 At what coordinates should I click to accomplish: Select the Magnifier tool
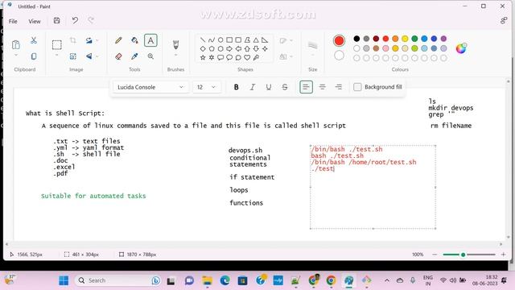point(150,56)
